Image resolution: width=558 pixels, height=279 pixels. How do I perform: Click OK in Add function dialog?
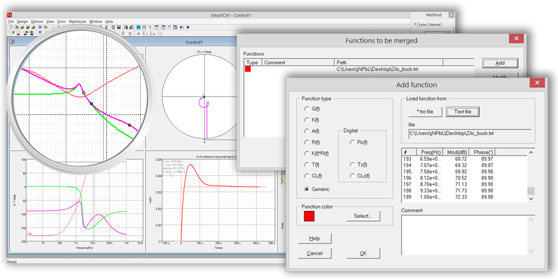click(363, 253)
